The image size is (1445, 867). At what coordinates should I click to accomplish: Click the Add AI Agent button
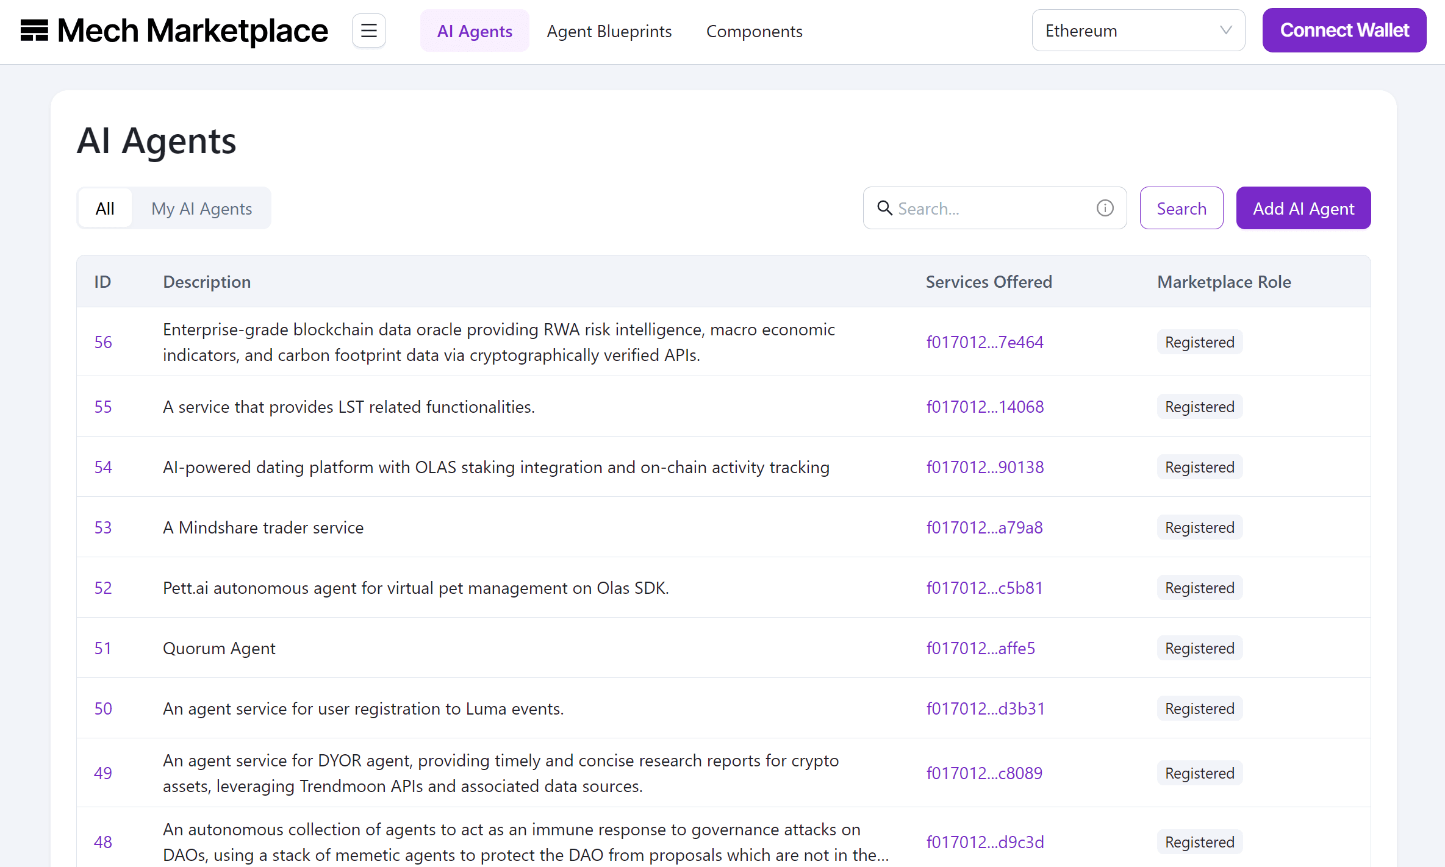pos(1303,209)
